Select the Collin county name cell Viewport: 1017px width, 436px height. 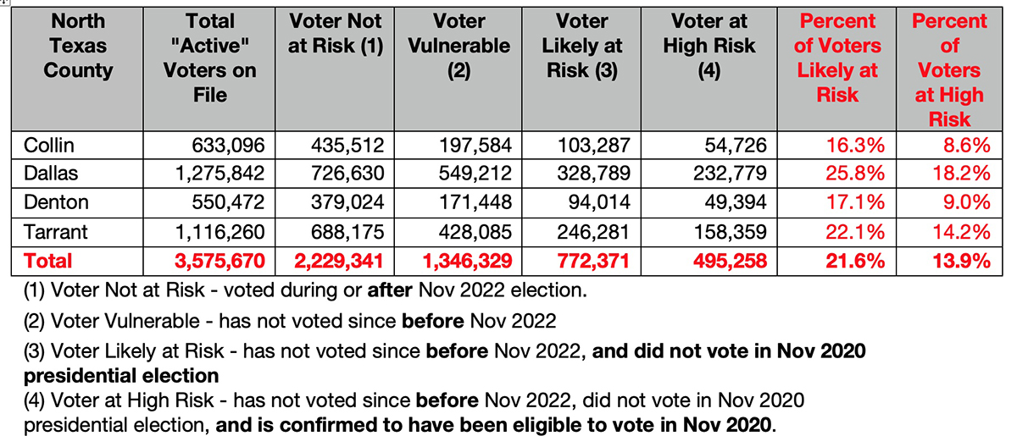[78, 145]
